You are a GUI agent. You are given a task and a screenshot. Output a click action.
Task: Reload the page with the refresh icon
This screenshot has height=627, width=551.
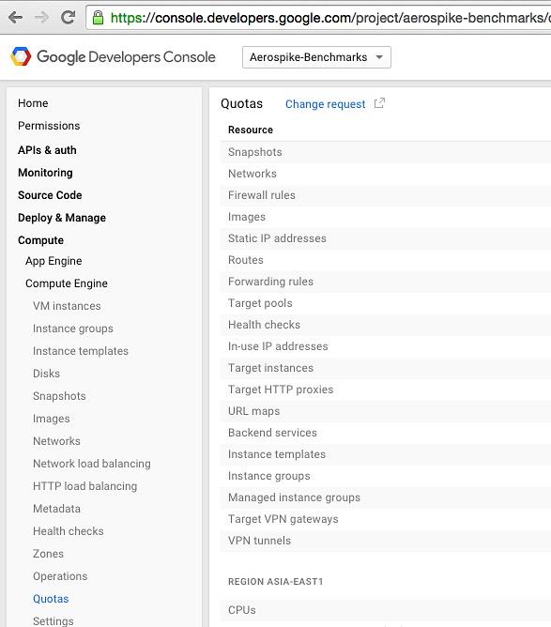pyautogui.click(x=68, y=17)
